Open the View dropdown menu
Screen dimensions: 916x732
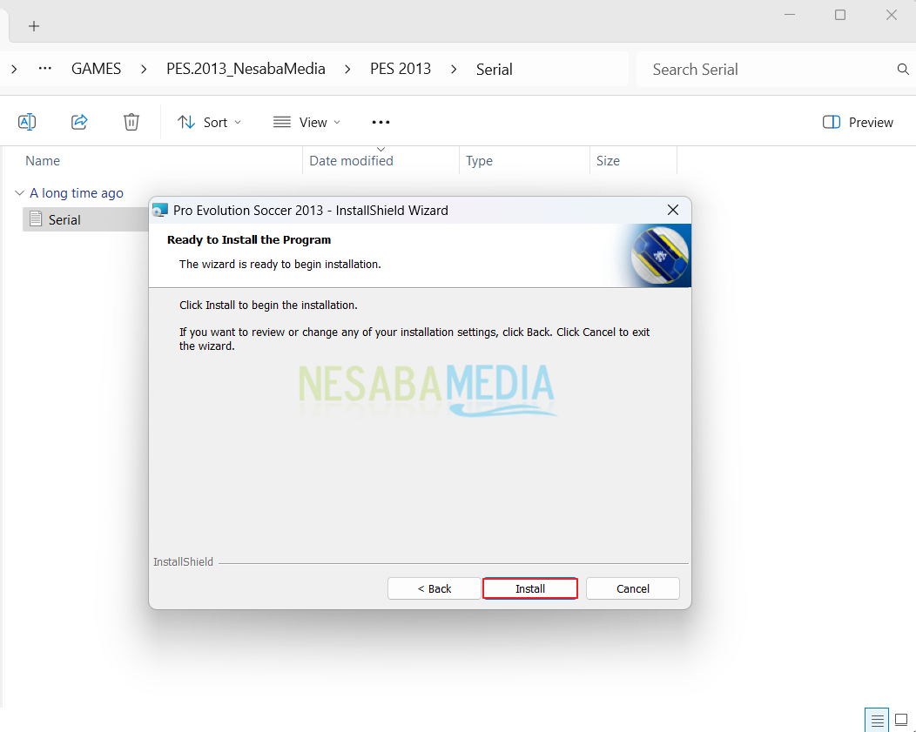(x=306, y=122)
